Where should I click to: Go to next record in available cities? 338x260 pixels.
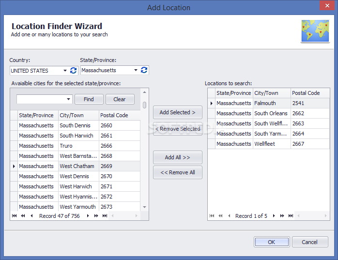pos(88,216)
